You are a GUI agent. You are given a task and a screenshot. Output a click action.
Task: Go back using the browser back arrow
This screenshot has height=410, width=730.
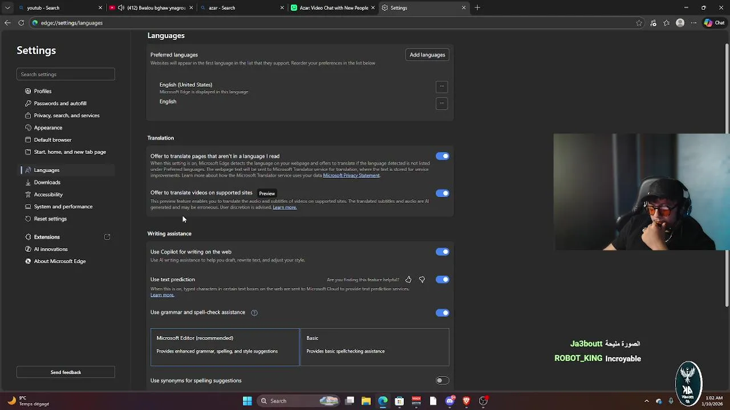[x=7, y=23]
